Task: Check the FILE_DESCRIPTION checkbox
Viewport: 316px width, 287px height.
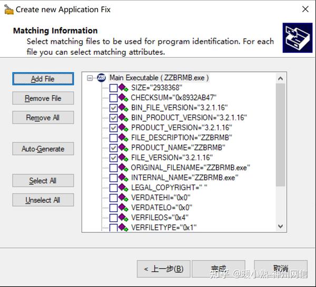Action: tap(113, 138)
